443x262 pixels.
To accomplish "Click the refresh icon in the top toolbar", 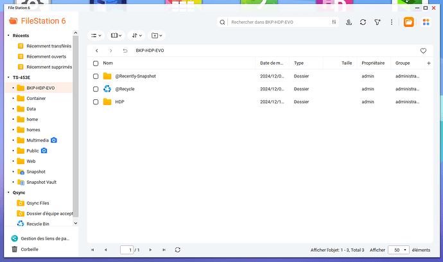I will tap(363, 22).
